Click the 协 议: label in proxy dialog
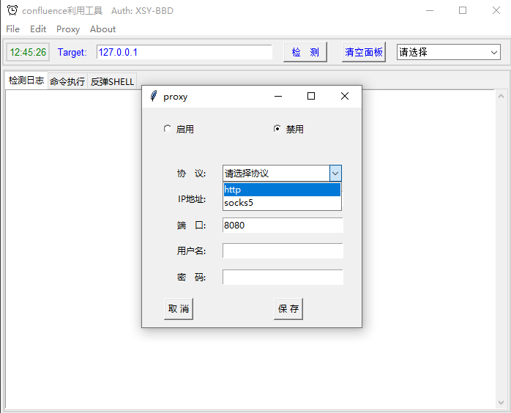The width and height of the screenshot is (511, 413). 191,173
